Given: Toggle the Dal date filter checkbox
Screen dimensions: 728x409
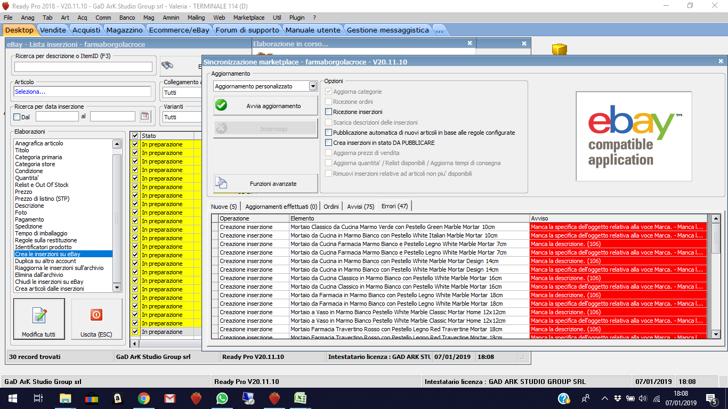Looking at the screenshot, I should pyautogui.click(x=17, y=117).
